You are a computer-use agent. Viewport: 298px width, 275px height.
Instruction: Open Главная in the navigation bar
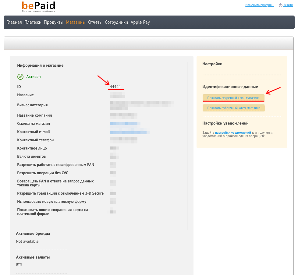[14, 22]
